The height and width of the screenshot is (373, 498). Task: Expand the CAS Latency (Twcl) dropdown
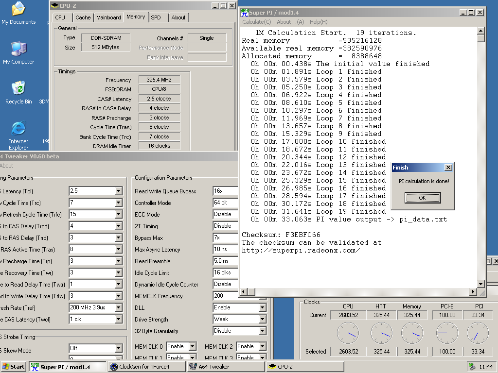point(119,320)
